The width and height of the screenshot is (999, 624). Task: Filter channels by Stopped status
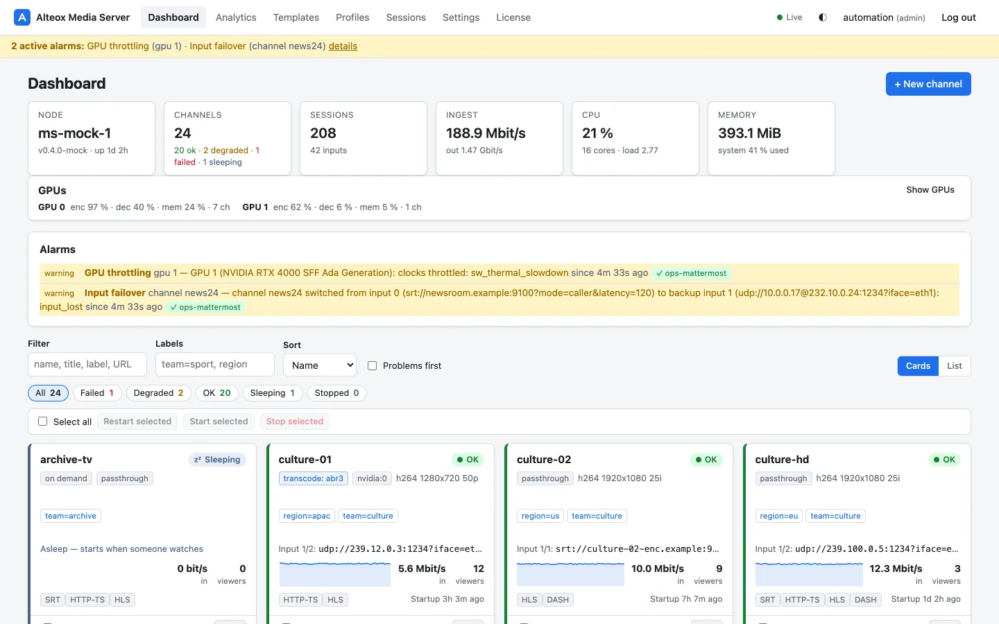tap(337, 393)
